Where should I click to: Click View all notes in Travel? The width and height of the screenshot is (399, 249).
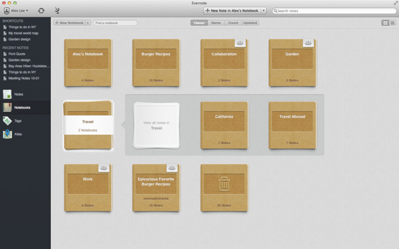point(157,125)
